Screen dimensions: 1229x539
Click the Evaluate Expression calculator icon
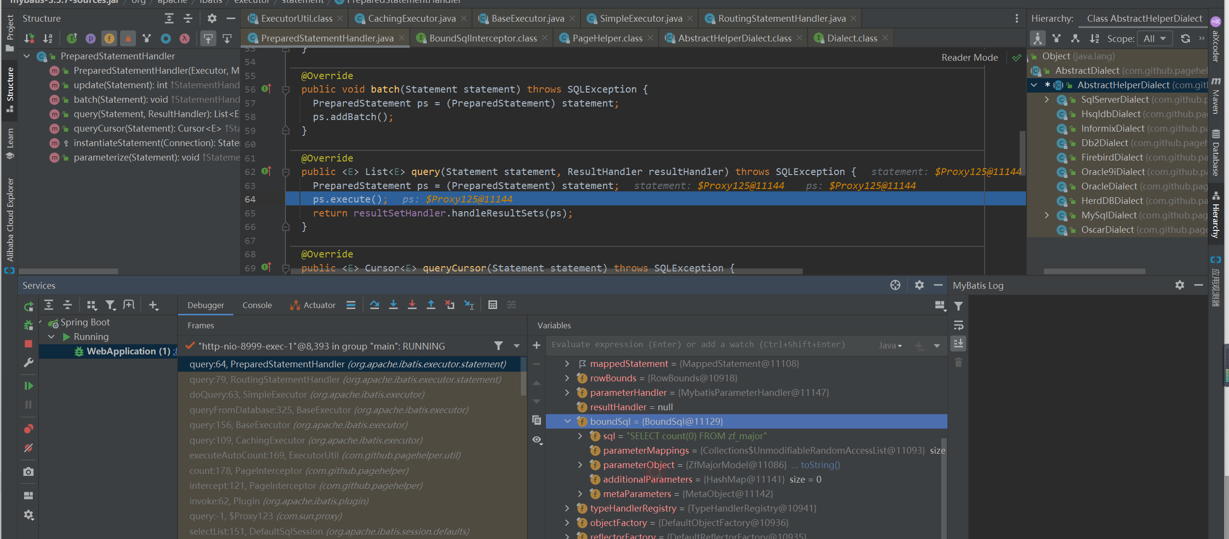pos(492,305)
